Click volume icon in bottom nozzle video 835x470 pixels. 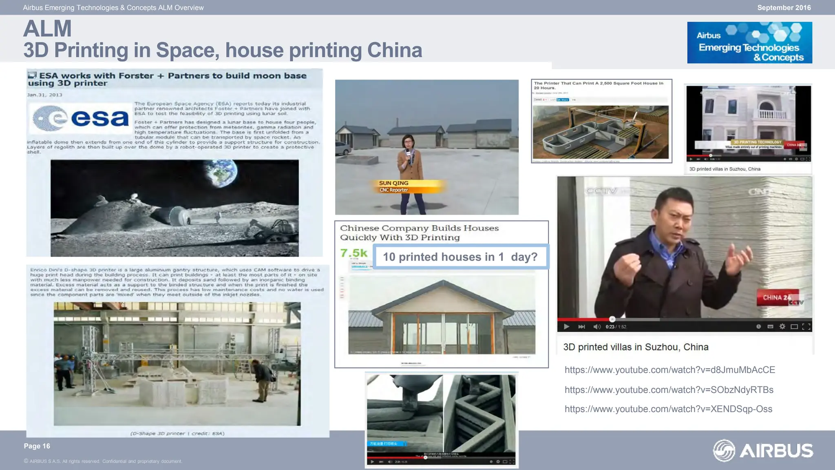[390, 462]
